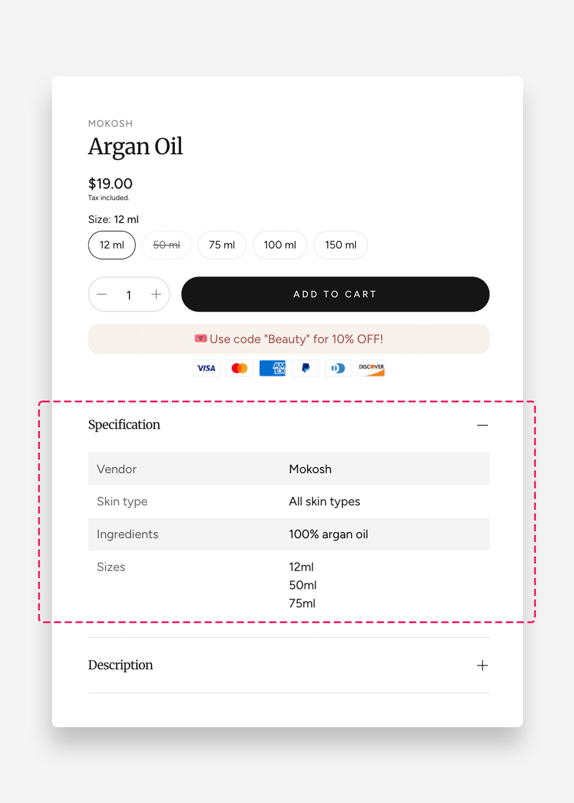
Task: Add the Argan Oil to cart
Action: click(x=335, y=294)
